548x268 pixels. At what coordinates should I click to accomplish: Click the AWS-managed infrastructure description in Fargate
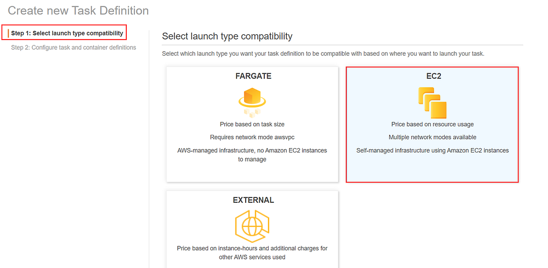pos(252,155)
